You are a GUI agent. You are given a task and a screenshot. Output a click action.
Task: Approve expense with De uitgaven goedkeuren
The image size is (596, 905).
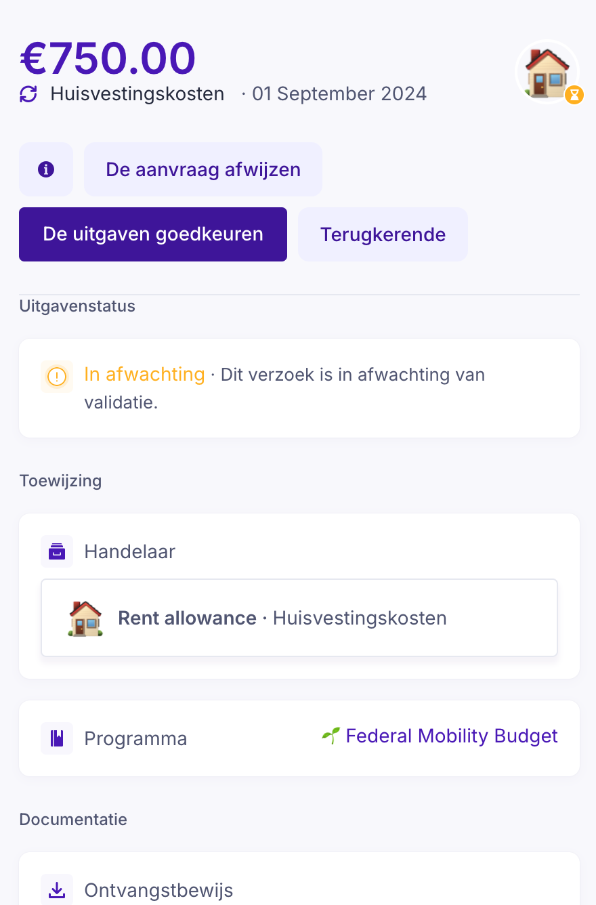[153, 234]
